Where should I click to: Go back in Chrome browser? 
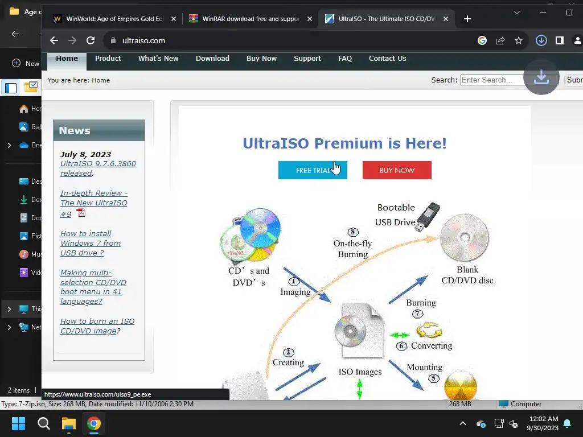tap(54, 40)
